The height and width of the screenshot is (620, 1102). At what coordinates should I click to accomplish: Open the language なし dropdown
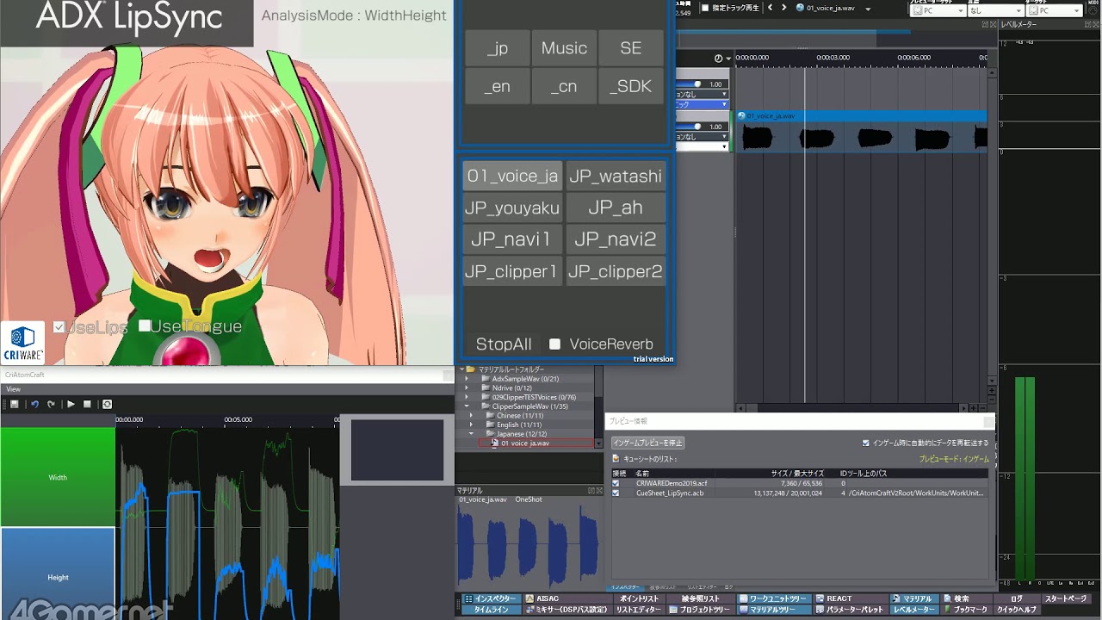pyautogui.click(x=995, y=11)
